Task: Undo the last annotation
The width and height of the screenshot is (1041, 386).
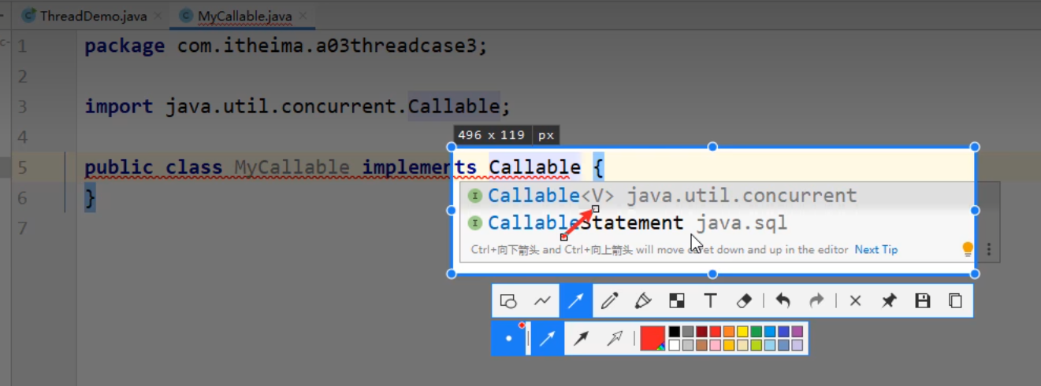Action: click(783, 301)
